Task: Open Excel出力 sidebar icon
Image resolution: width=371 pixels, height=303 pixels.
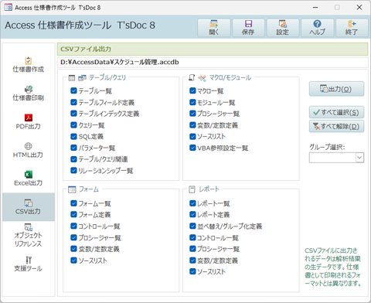Action: (x=29, y=179)
